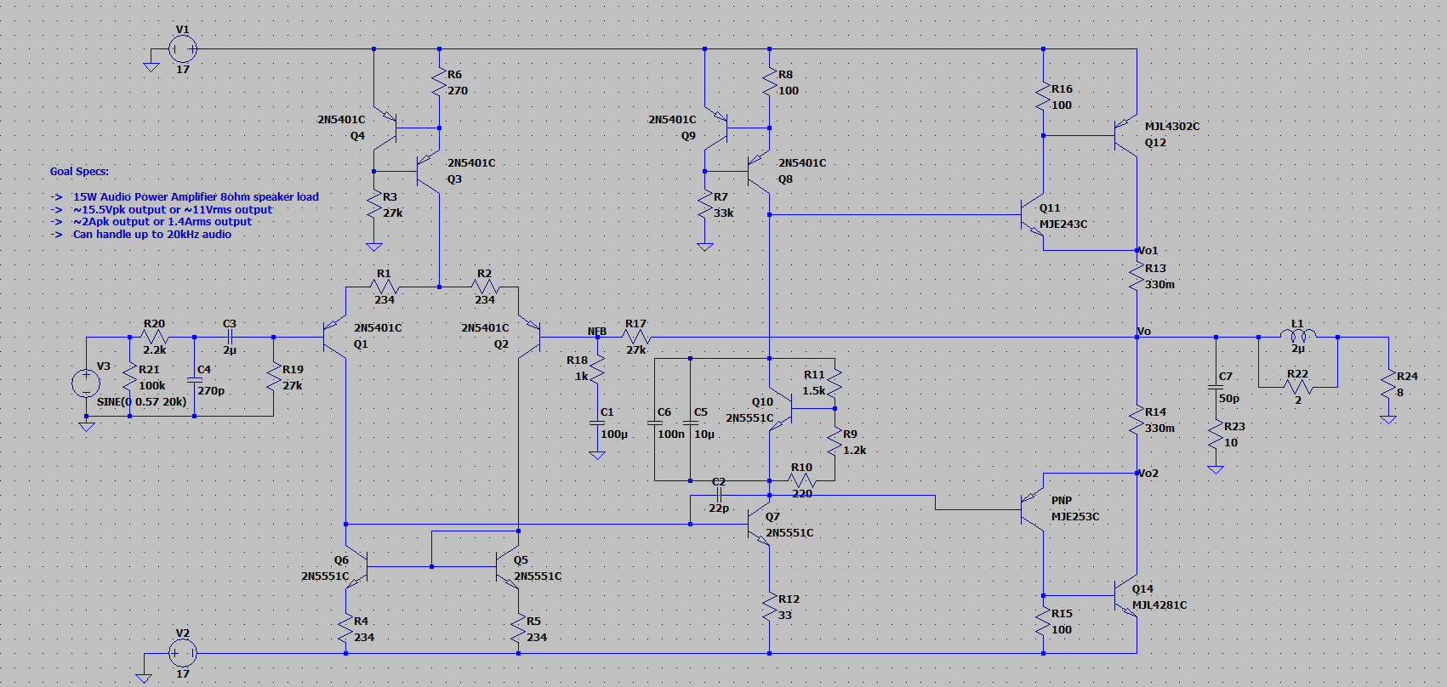Select feedback resistor R17 symbol
The height and width of the screenshot is (687, 1447).
(x=635, y=338)
